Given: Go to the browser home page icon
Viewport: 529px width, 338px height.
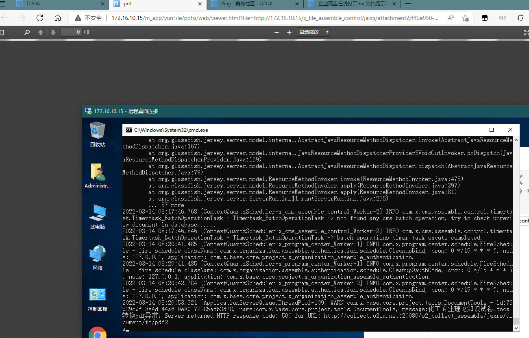Looking at the screenshot, I should coord(58,18).
